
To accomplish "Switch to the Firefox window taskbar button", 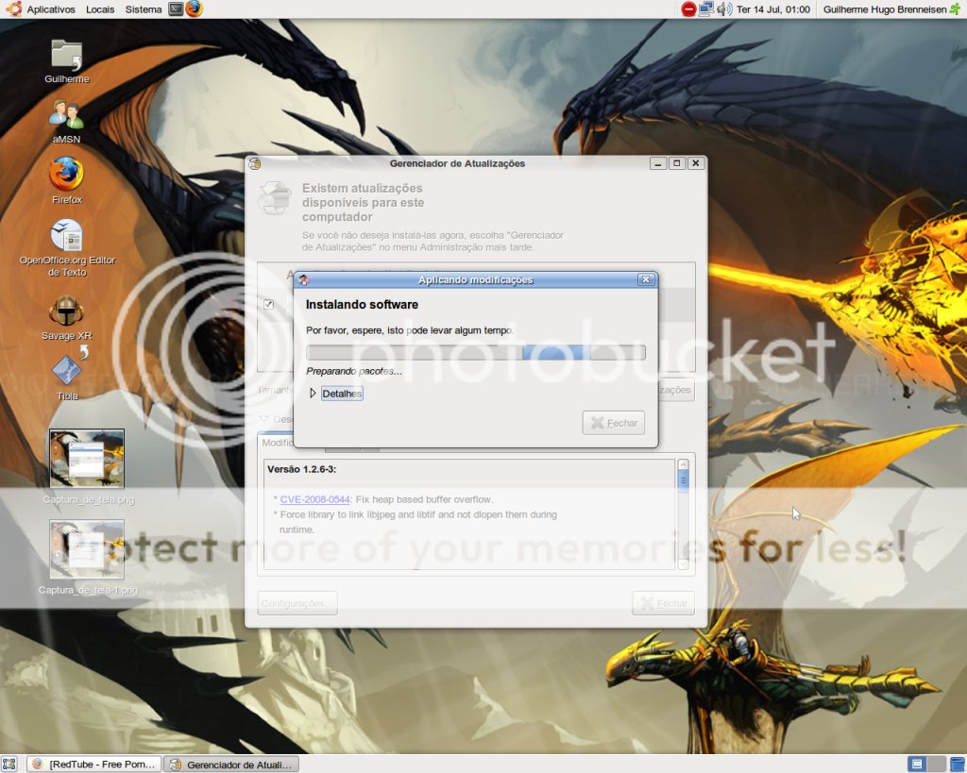I will click(x=94, y=765).
